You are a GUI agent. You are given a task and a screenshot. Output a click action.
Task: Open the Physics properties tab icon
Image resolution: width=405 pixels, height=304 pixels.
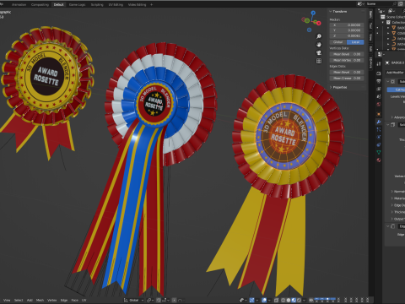[x=379, y=137]
